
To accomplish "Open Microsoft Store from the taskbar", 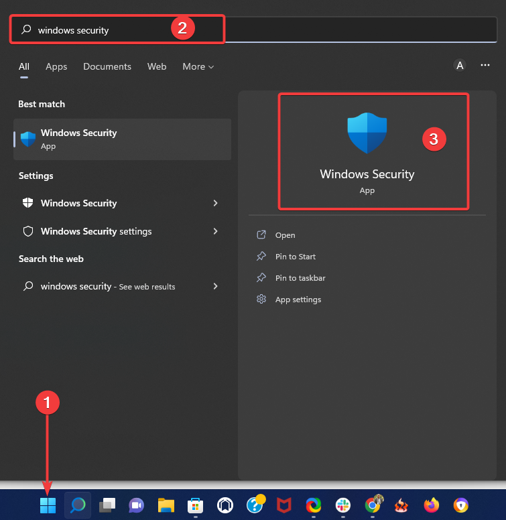I will point(195,505).
